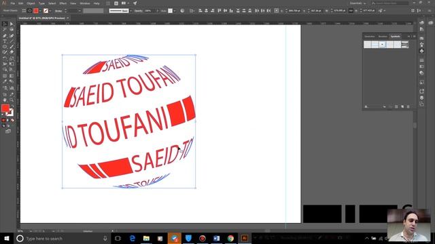Viewport: 435px width, 244px height.
Task: Select the Scale tool
Action: pos(12,58)
